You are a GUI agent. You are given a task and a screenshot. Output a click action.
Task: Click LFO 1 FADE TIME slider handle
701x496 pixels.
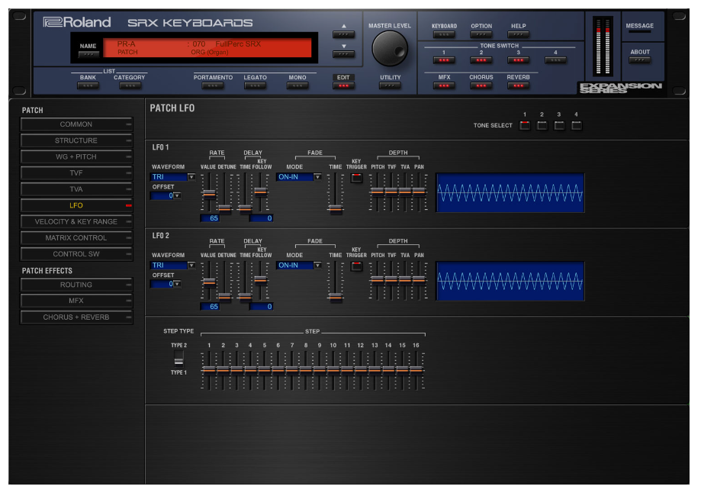point(336,208)
